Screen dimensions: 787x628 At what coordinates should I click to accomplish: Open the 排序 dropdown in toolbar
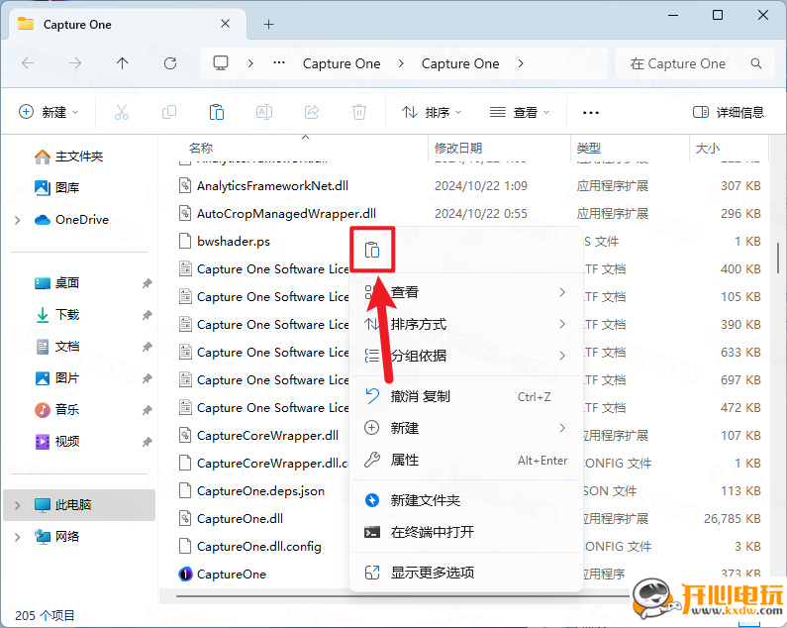click(432, 112)
